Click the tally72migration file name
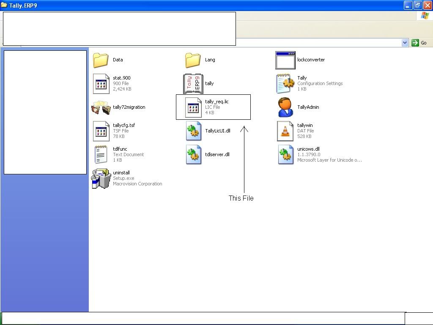Image resolution: width=433 pixels, height=325 pixels. point(129,107)
